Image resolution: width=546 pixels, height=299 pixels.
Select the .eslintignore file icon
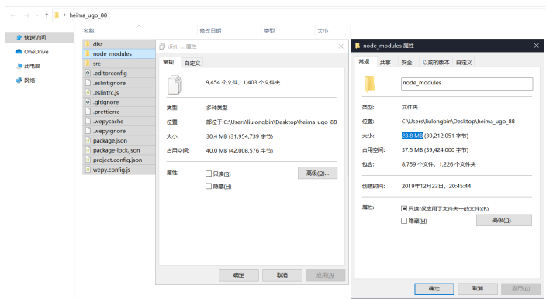point(88,83)
